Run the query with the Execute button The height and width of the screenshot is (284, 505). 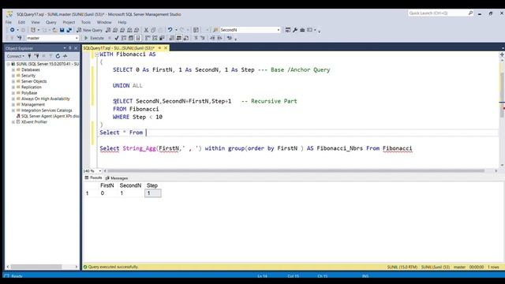click(x=94, y=38)
